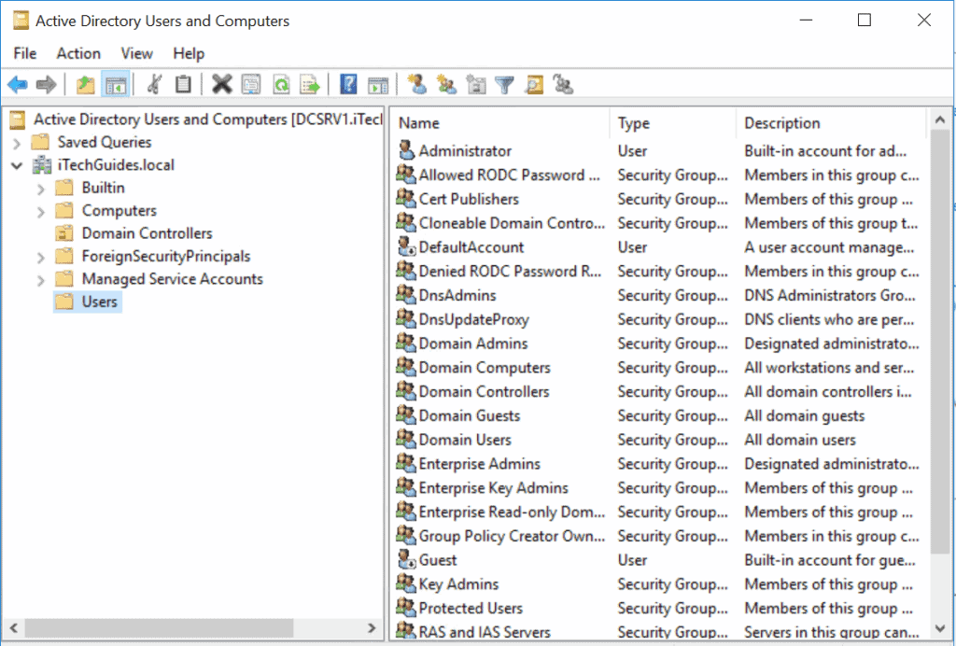
Task: Click list scrollbar down arrow
Action: [x=939, y=628]
